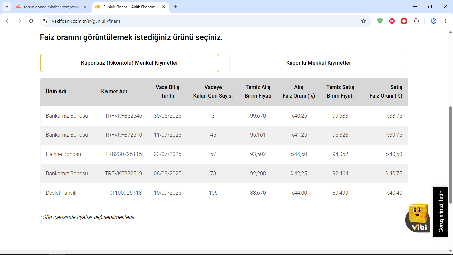Open a new browser tab
The image size is (453, 255).
tap(176, 7)
